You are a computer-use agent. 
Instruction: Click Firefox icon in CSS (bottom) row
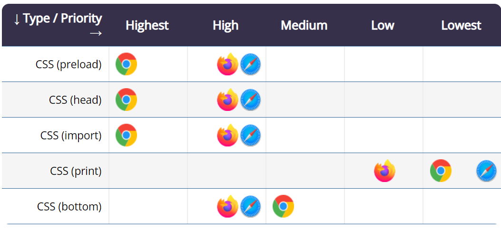(x=227, y=206)
